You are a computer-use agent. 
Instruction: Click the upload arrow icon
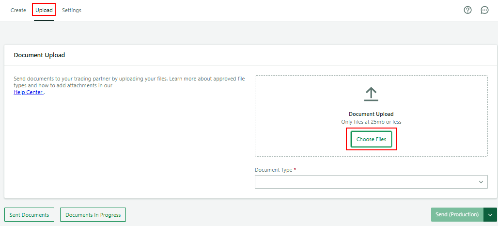371,94
